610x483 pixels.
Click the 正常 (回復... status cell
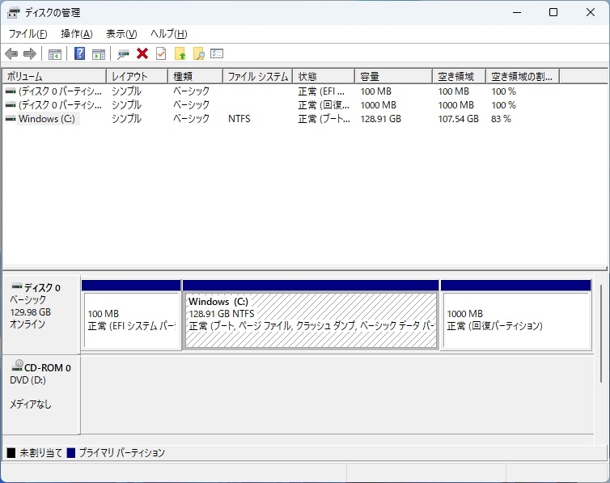point(324,105)
